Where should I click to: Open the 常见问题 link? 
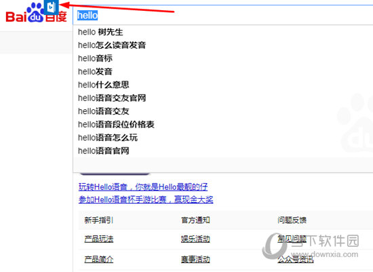point(292,239)
